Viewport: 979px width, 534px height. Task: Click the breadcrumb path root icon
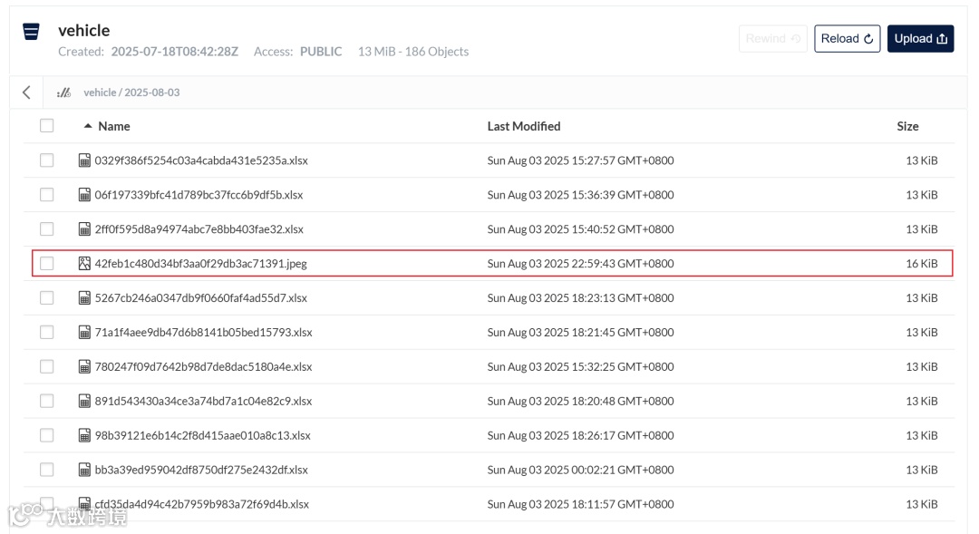[x=63, y=92]
